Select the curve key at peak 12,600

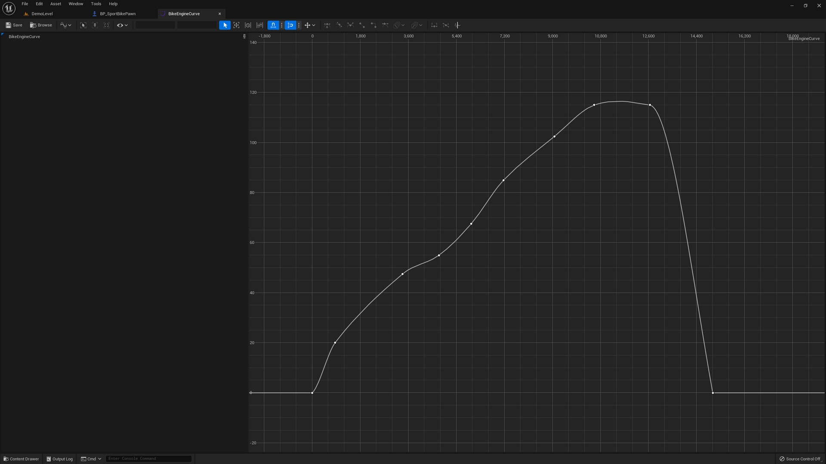[x=650, y=105]
